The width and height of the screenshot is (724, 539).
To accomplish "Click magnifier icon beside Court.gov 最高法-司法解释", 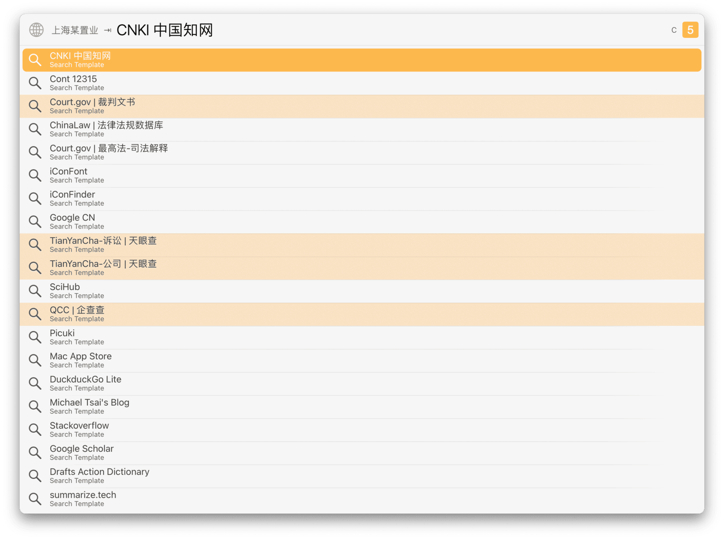I will [35, 152].
